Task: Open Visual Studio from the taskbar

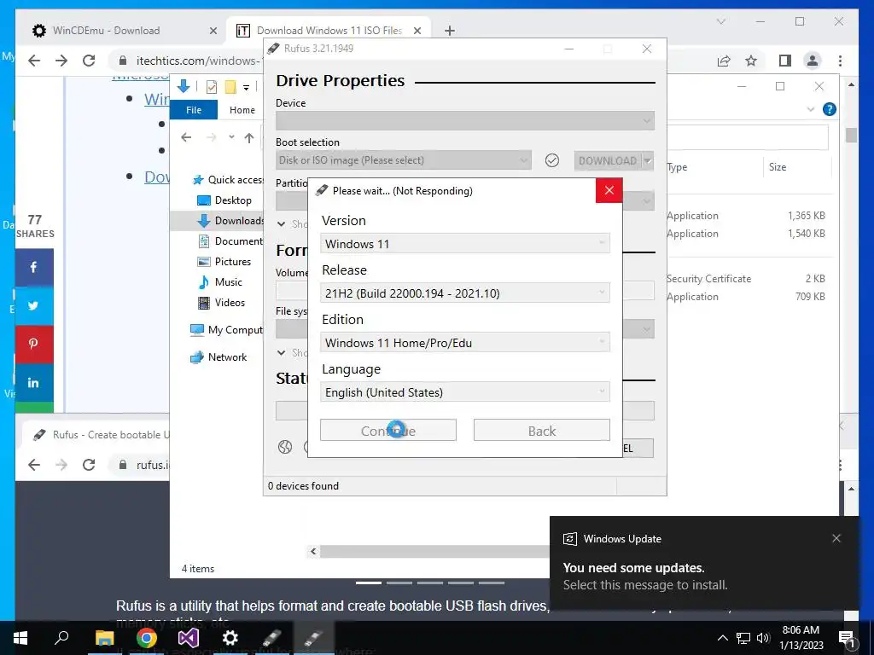Action: 189,638
